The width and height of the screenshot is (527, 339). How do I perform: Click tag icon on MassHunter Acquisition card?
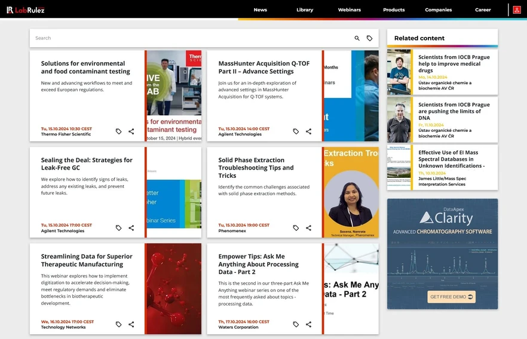296,131
